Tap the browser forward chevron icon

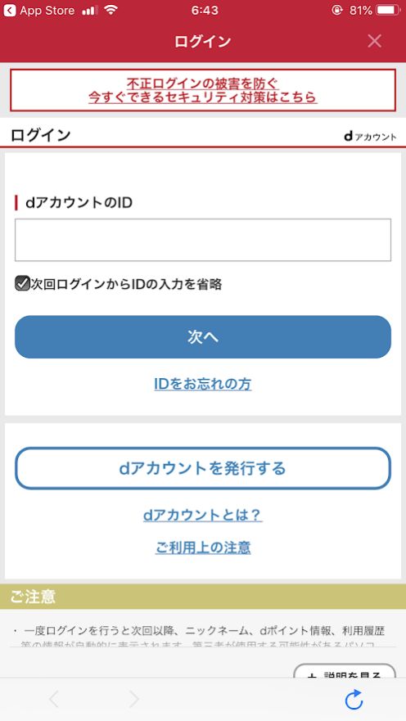pos(133,700)
